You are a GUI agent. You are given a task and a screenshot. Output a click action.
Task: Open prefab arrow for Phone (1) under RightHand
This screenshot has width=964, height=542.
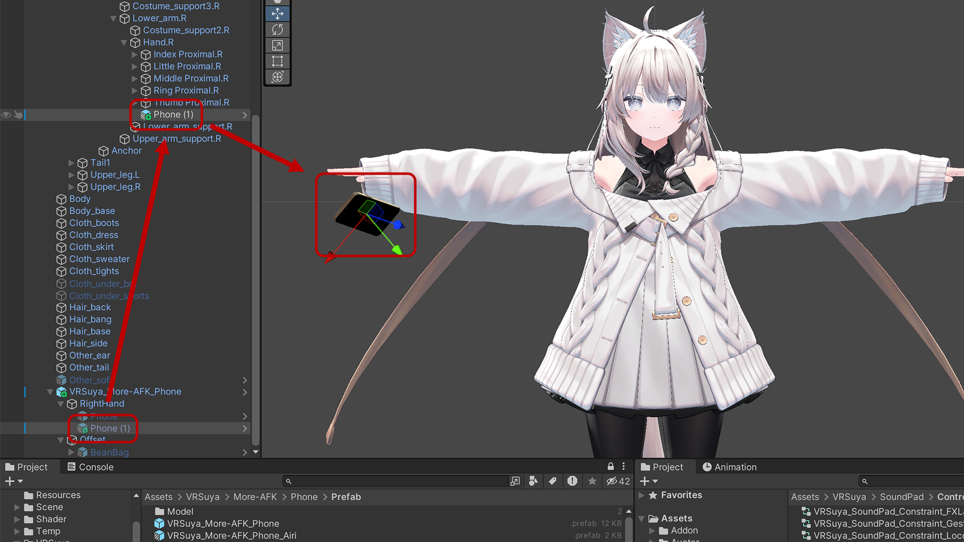[245, 429]
